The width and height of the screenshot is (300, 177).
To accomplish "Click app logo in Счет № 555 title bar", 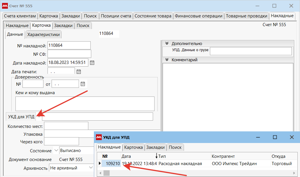I will click(x=5, y=6).
